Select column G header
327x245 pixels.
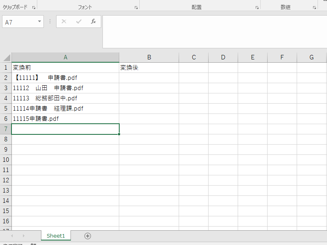pos(311,57)
